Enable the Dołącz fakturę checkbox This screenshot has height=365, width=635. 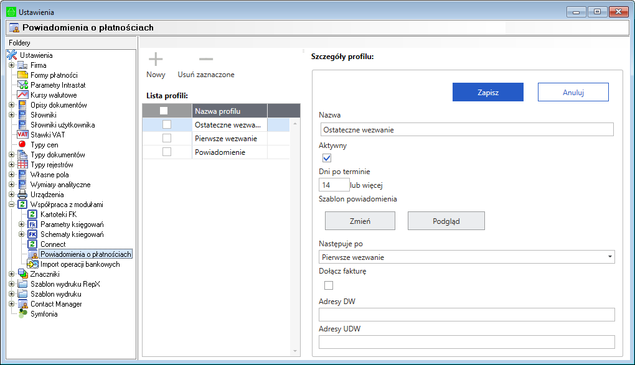pos(329,285)
